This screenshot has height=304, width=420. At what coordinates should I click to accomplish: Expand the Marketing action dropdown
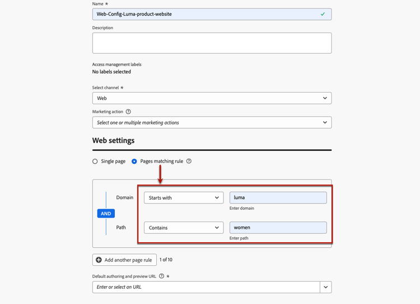[x=212, y=122]
